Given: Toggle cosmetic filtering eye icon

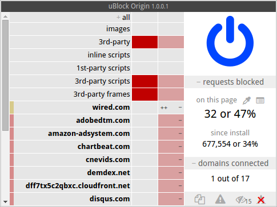Looking at the screenshot, I should [x=243, y=200].
